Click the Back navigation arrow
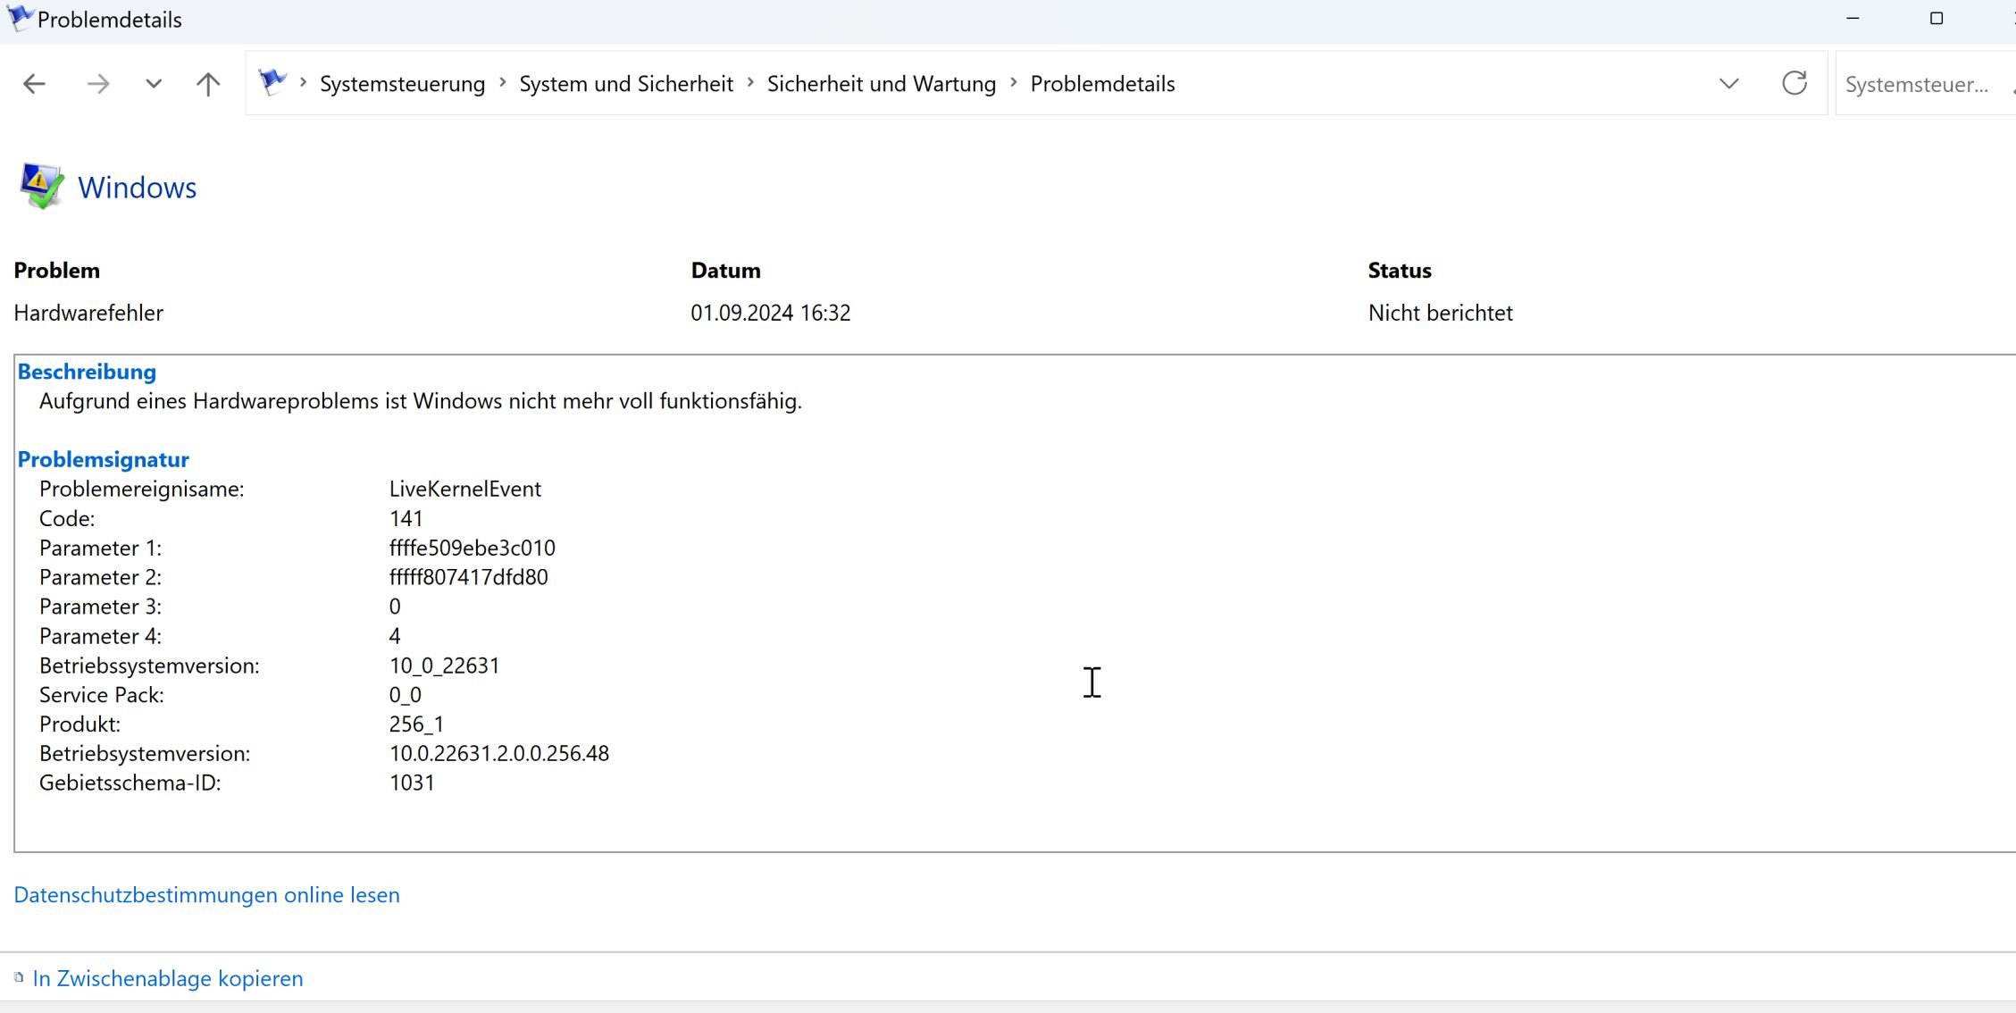The width and height of the screenshot is (2016, 1013). point(34,84)
